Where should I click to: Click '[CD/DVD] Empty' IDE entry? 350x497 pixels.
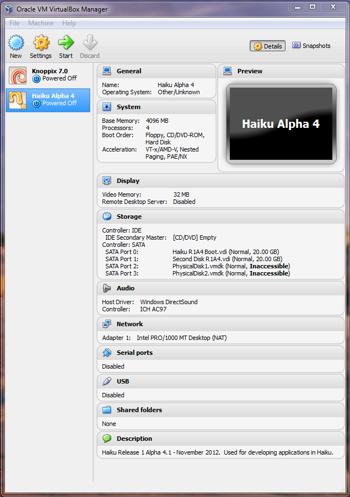point(195,237)
